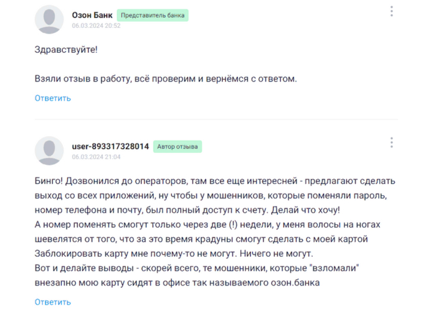Click the Автор отзыва badge
The image size is (436, 316).
[178, 147]
